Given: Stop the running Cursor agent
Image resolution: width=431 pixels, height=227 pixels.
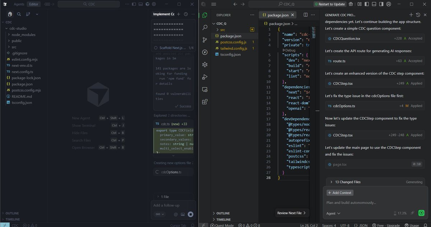Looking at the screenshot, I should (x=191, y=214).
